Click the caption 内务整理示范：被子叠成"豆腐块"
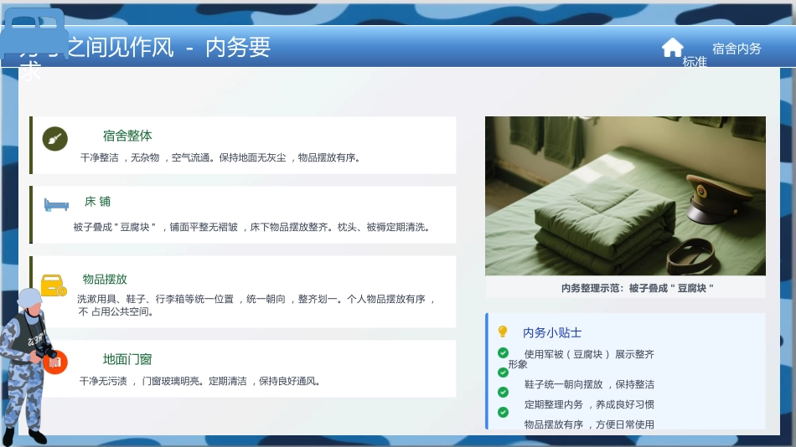 click(x=637, y=288)
